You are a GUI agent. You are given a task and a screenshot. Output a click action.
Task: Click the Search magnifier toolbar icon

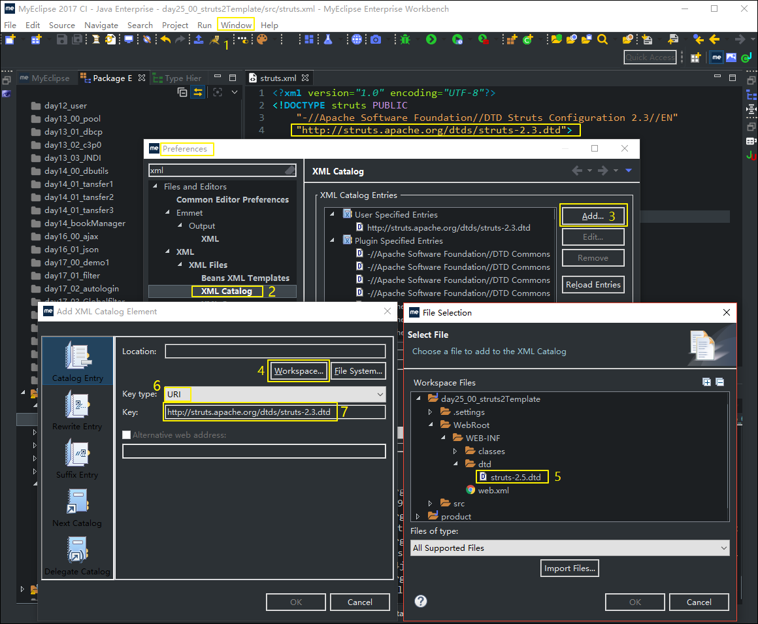tap(602, 40)
